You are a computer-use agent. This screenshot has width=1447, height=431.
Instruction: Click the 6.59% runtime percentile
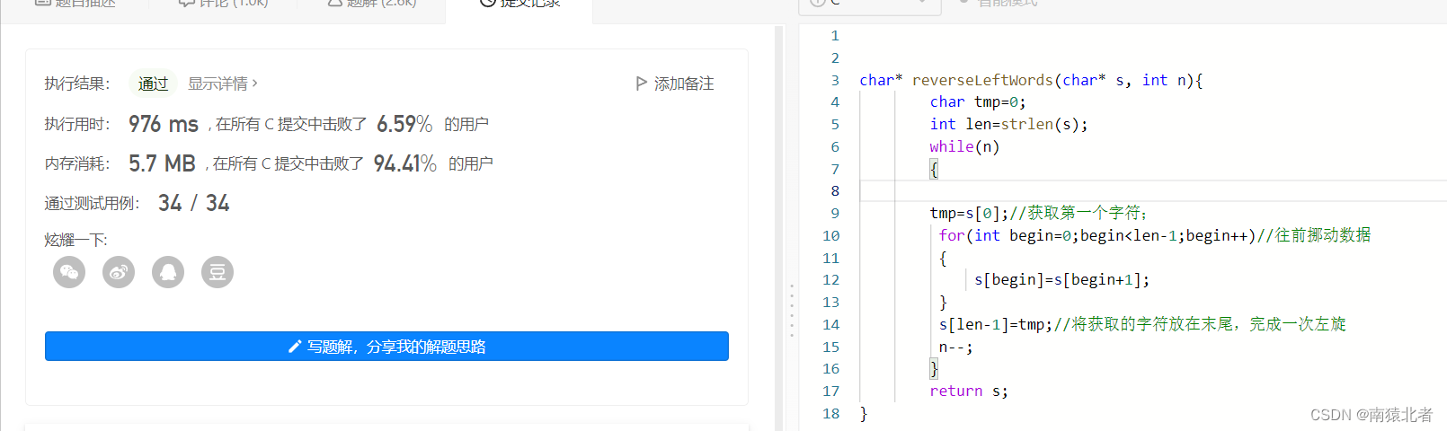tap(404, 124)
